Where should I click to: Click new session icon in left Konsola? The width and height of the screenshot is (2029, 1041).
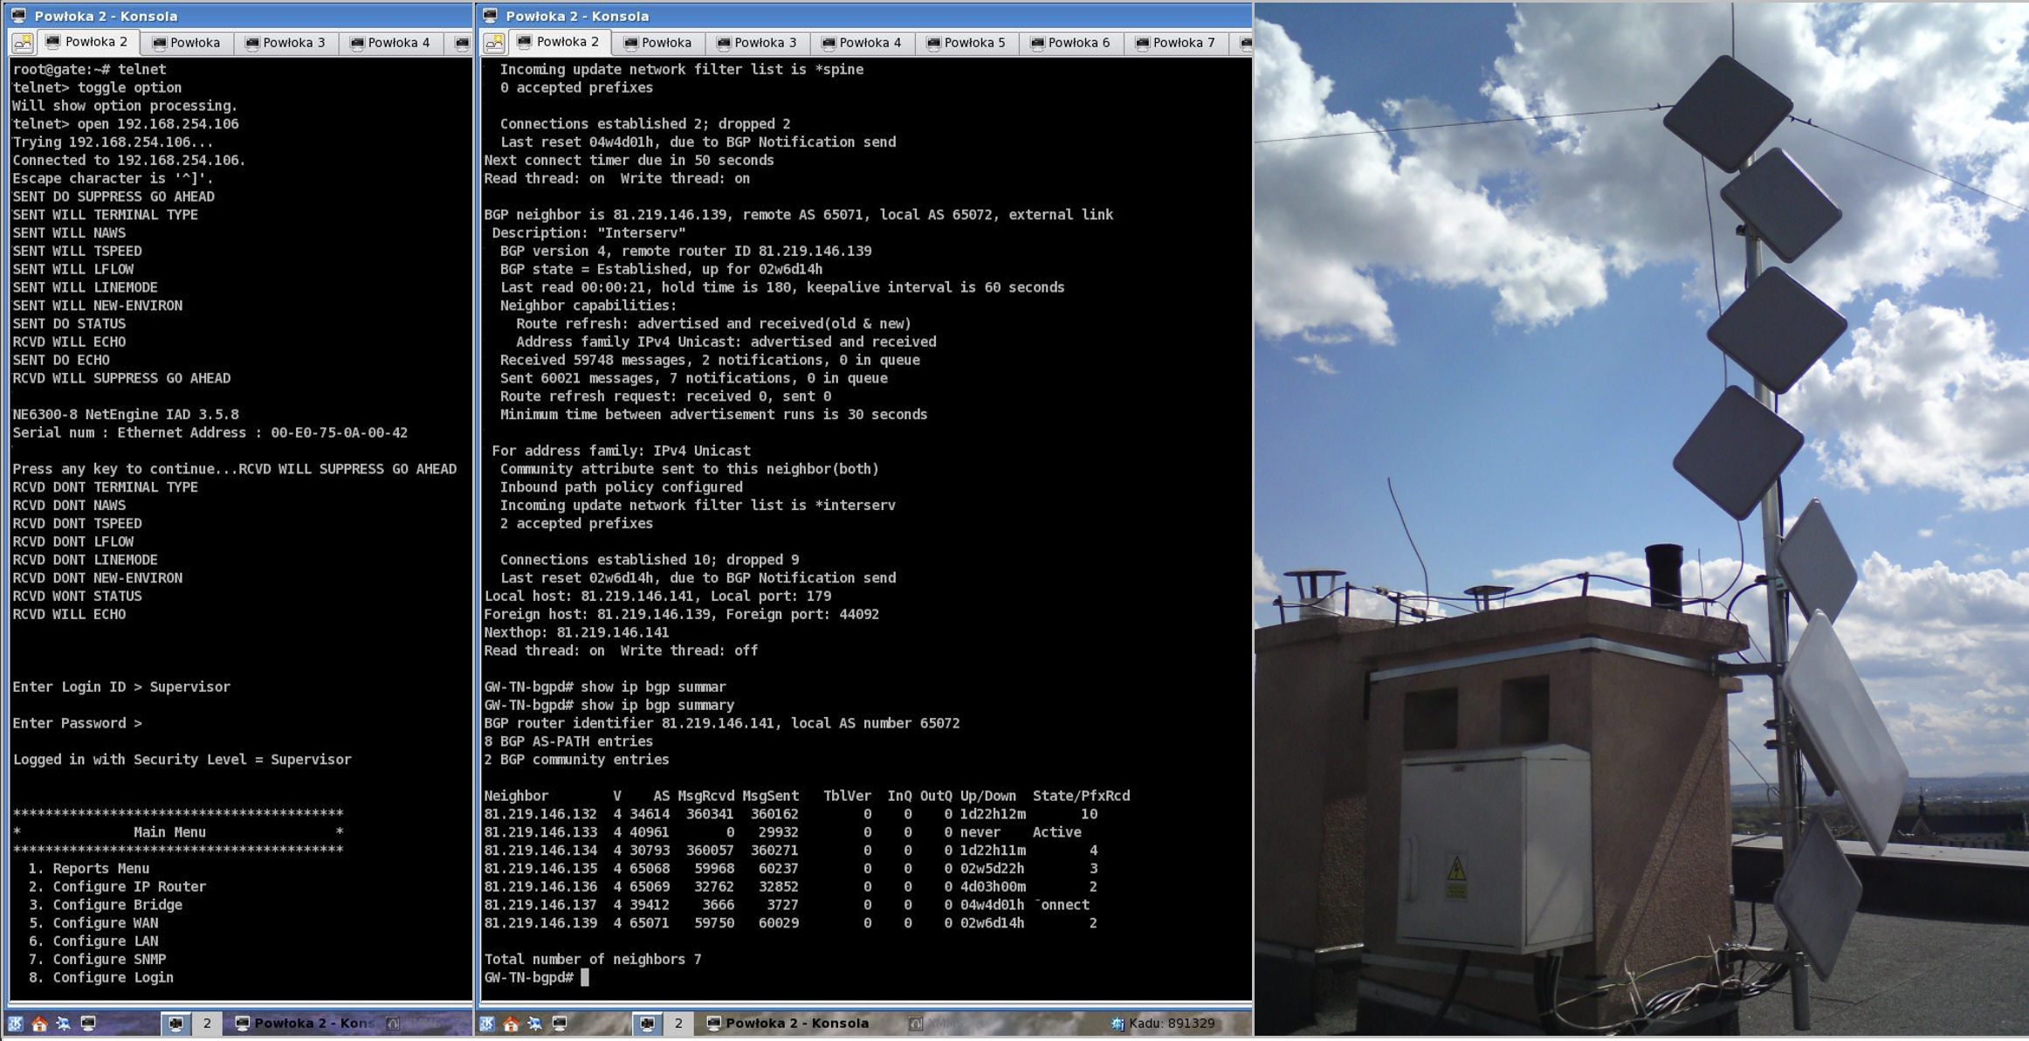click(23, 43)
